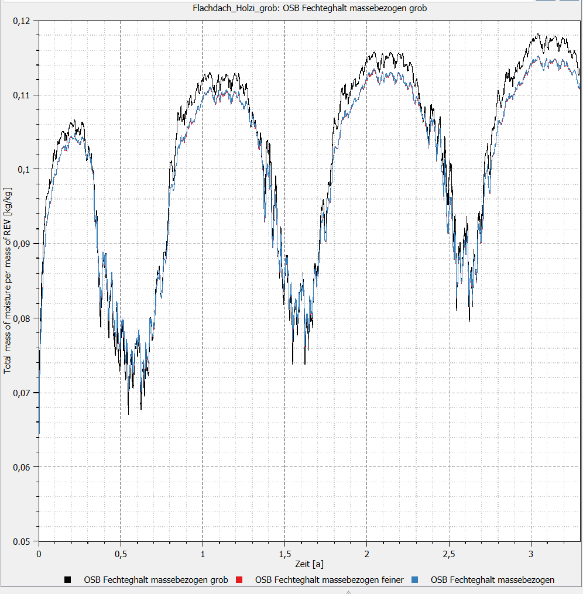Click the splitter handle below the legend
The height and width of the screenshot is (594, 583).
(x=348, y=592)
